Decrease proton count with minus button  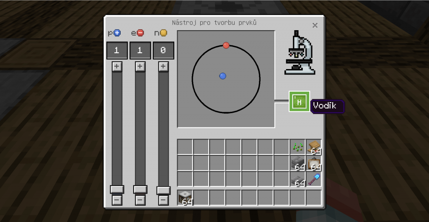[x=116, y=200]
